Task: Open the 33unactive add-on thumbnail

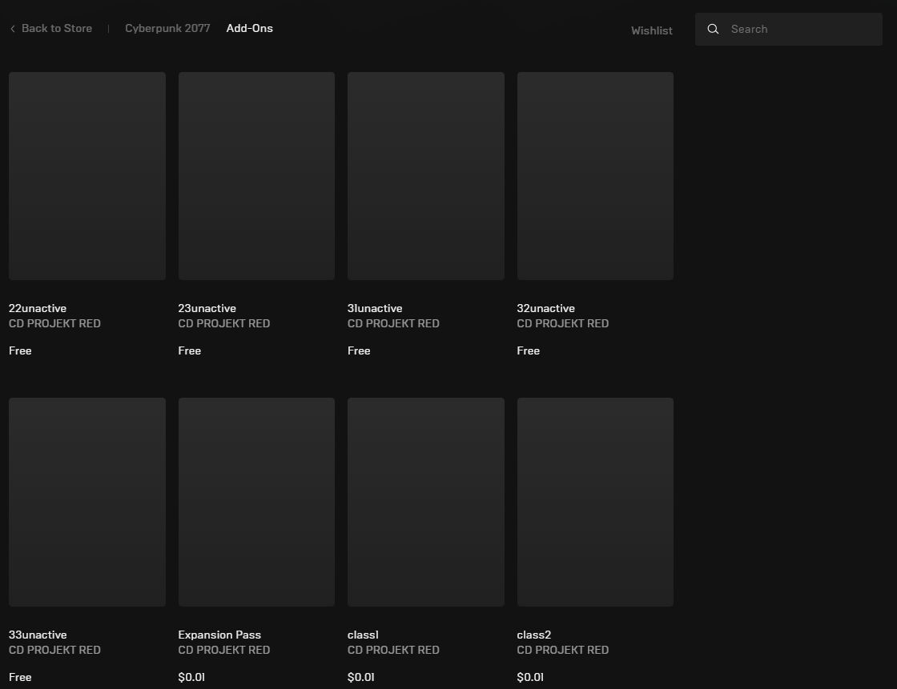Action: click(87, 502)
